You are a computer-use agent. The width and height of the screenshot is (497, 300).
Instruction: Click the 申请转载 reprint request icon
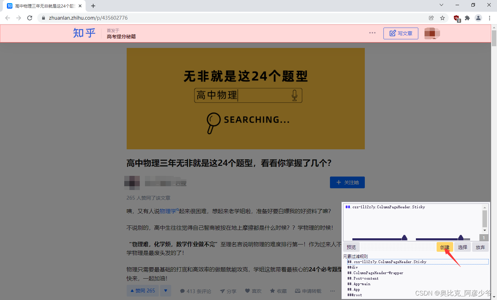pos(298,291)
